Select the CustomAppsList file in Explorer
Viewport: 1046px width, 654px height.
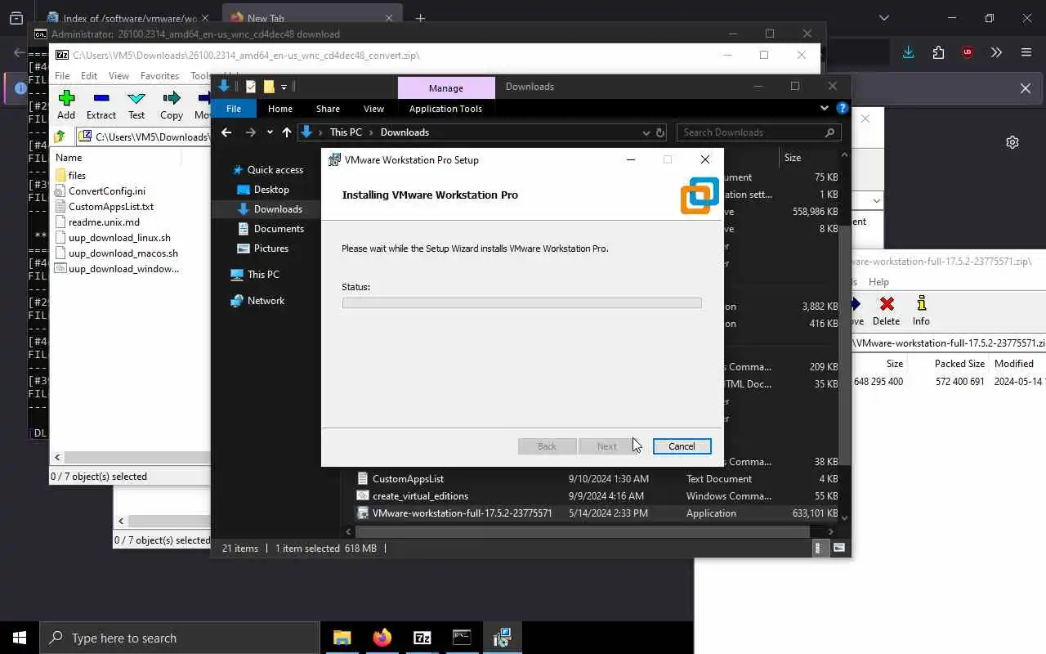click(408, 479)
